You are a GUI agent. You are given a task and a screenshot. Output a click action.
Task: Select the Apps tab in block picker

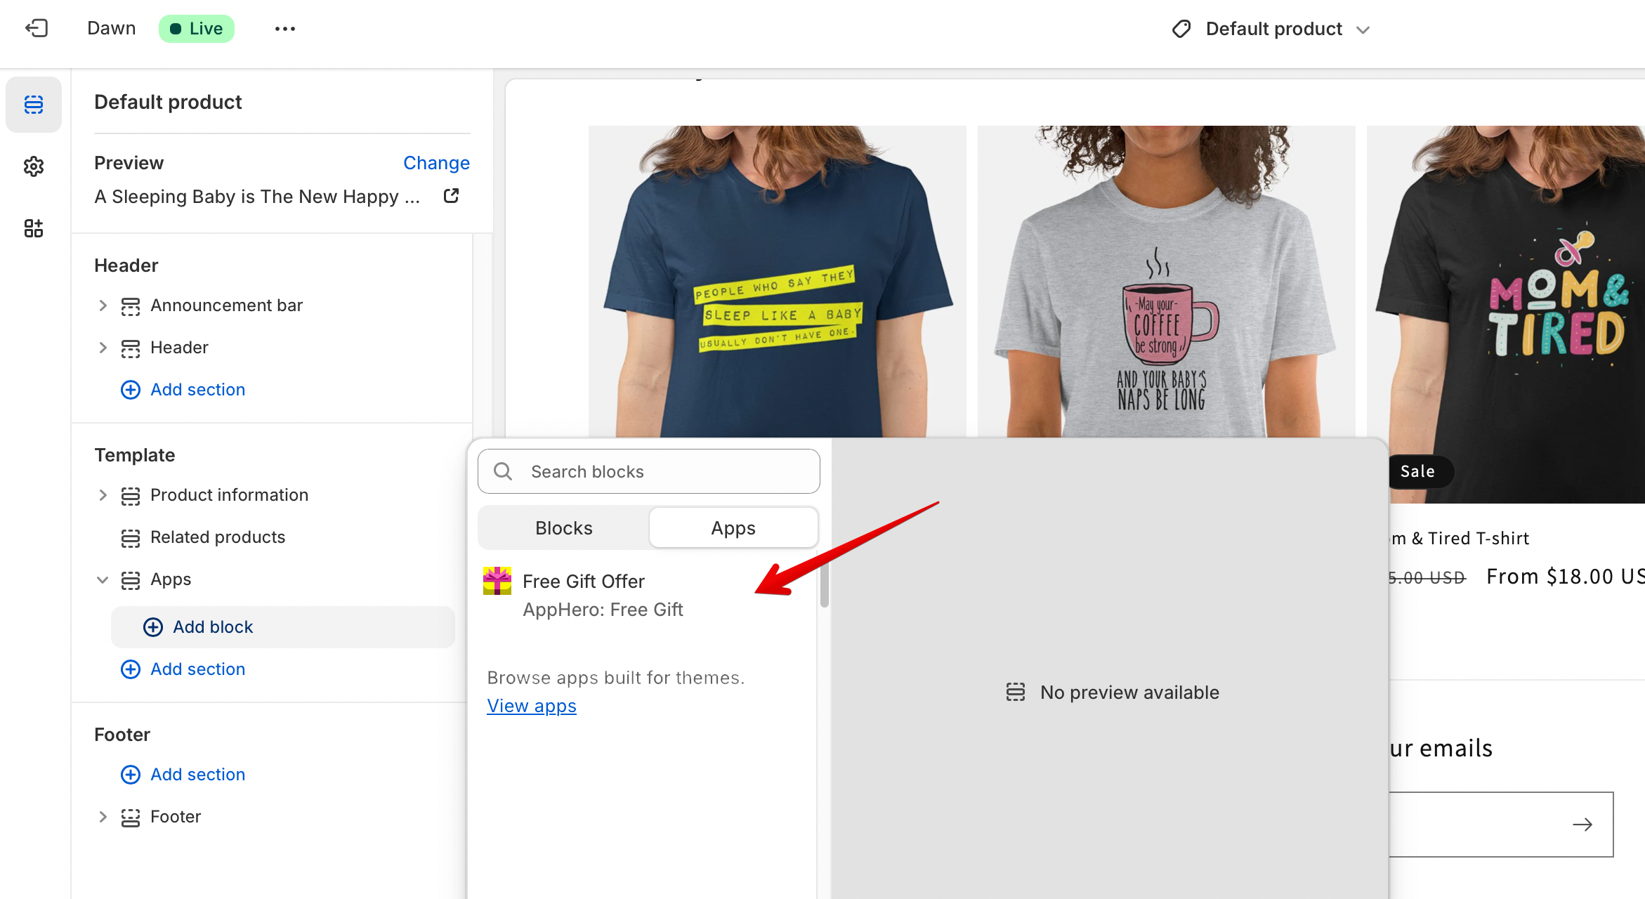(x=733, y=528)
